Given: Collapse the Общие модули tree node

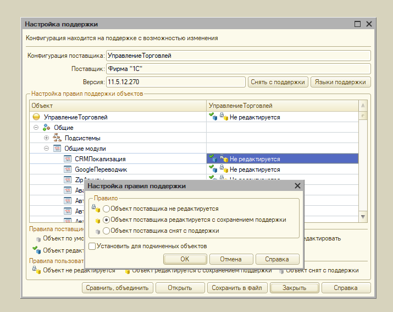Looking at the screenshot, I should coord(47,149).
